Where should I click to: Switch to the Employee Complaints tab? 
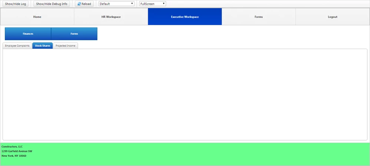click(17, 46)
